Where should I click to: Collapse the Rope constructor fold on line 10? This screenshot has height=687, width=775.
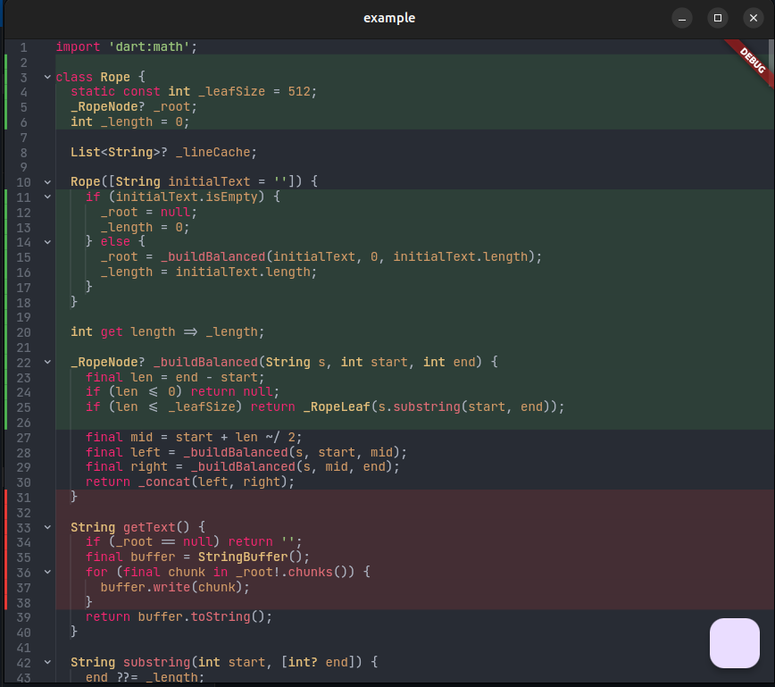click(46, 181)
